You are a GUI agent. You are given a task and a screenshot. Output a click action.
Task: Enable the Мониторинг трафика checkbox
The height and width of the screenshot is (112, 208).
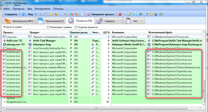[48, 27]
